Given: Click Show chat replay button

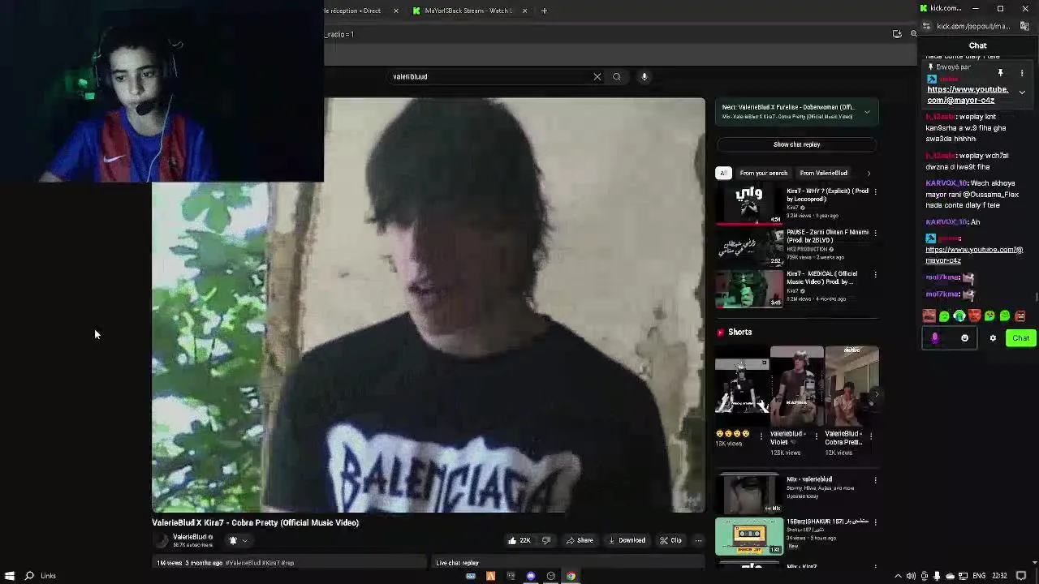Looking at the screenshot, I should (796, 144).
